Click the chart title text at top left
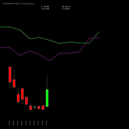Screen dimensions: 129x129 pos(19,4)
